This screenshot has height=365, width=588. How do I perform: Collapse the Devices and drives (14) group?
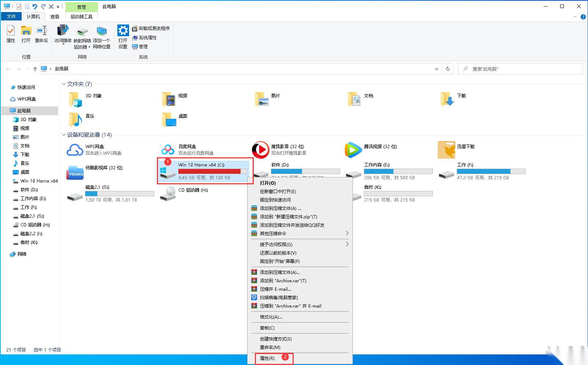click(64, 135)
